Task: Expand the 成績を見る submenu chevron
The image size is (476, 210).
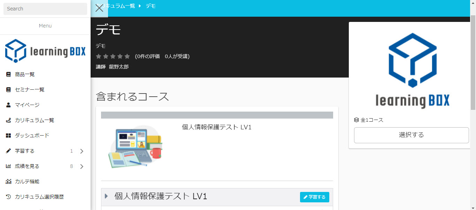Action: pyautogui.click(x=82, y=167)
